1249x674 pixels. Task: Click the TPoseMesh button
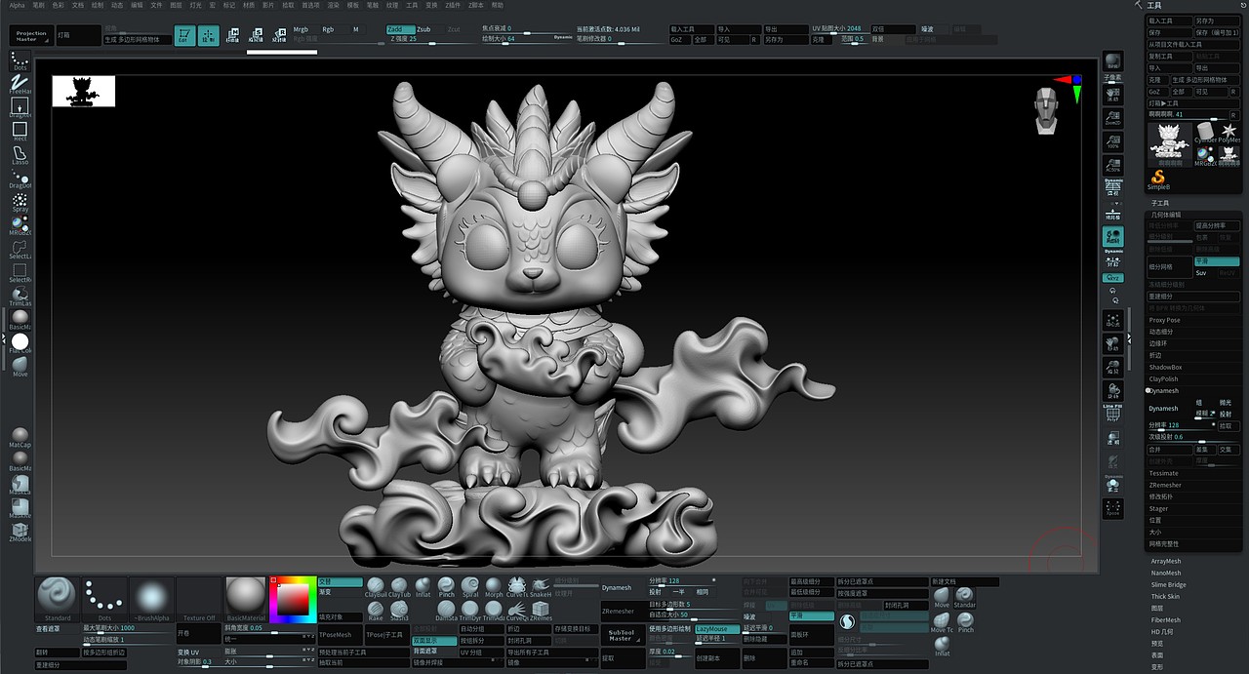[x=341, y=634]
